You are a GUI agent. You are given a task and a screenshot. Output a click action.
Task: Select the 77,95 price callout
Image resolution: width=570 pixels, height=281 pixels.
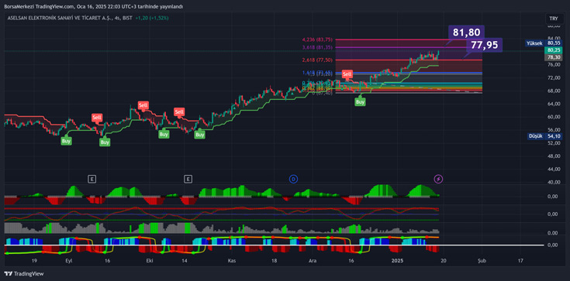pos(484,46)
